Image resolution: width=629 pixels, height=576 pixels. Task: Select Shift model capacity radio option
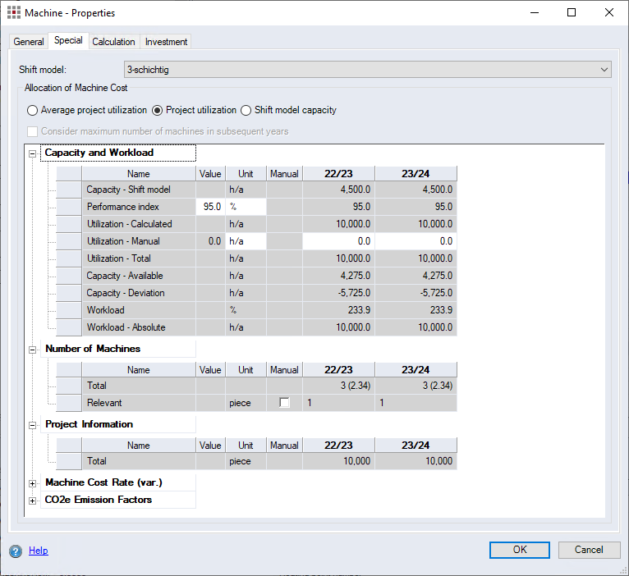(x=246, y=110)
